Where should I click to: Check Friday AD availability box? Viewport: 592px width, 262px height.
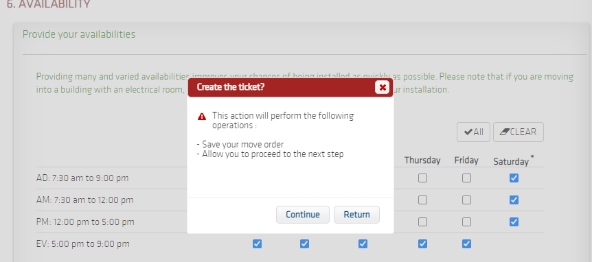point(466,178)
